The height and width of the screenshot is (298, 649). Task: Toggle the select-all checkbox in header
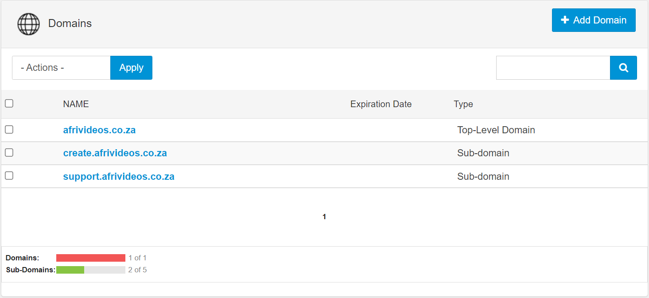tap(9, 104)
